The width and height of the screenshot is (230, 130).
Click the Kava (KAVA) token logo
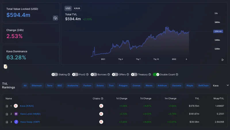(16, 106)
